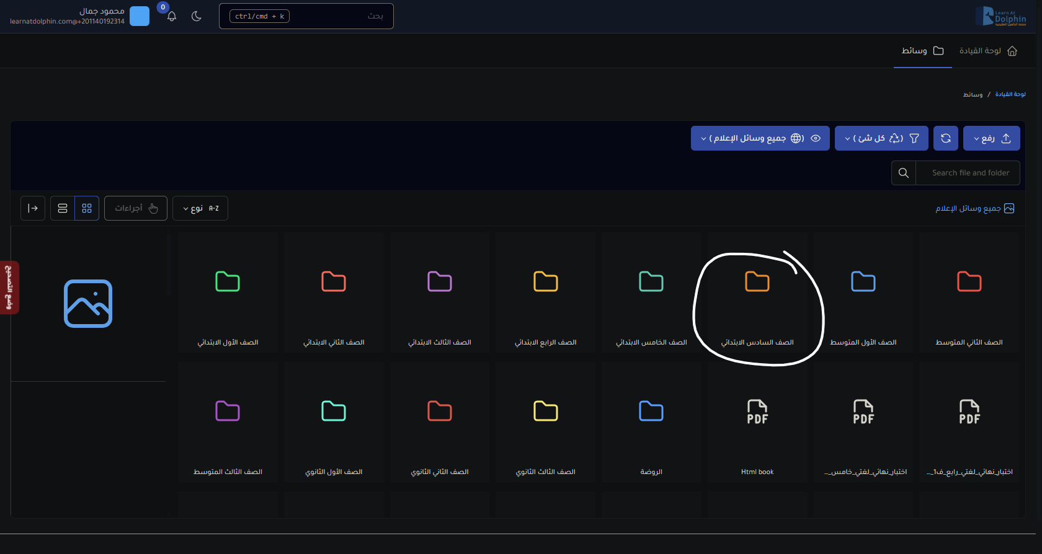Open the الروضة blue folder
Screen dimensions: 1042x554
click(651, 422)
